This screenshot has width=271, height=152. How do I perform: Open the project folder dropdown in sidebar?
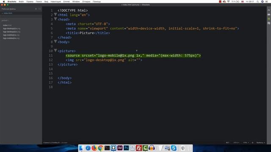pyautogui.click(x=5, y=21)
